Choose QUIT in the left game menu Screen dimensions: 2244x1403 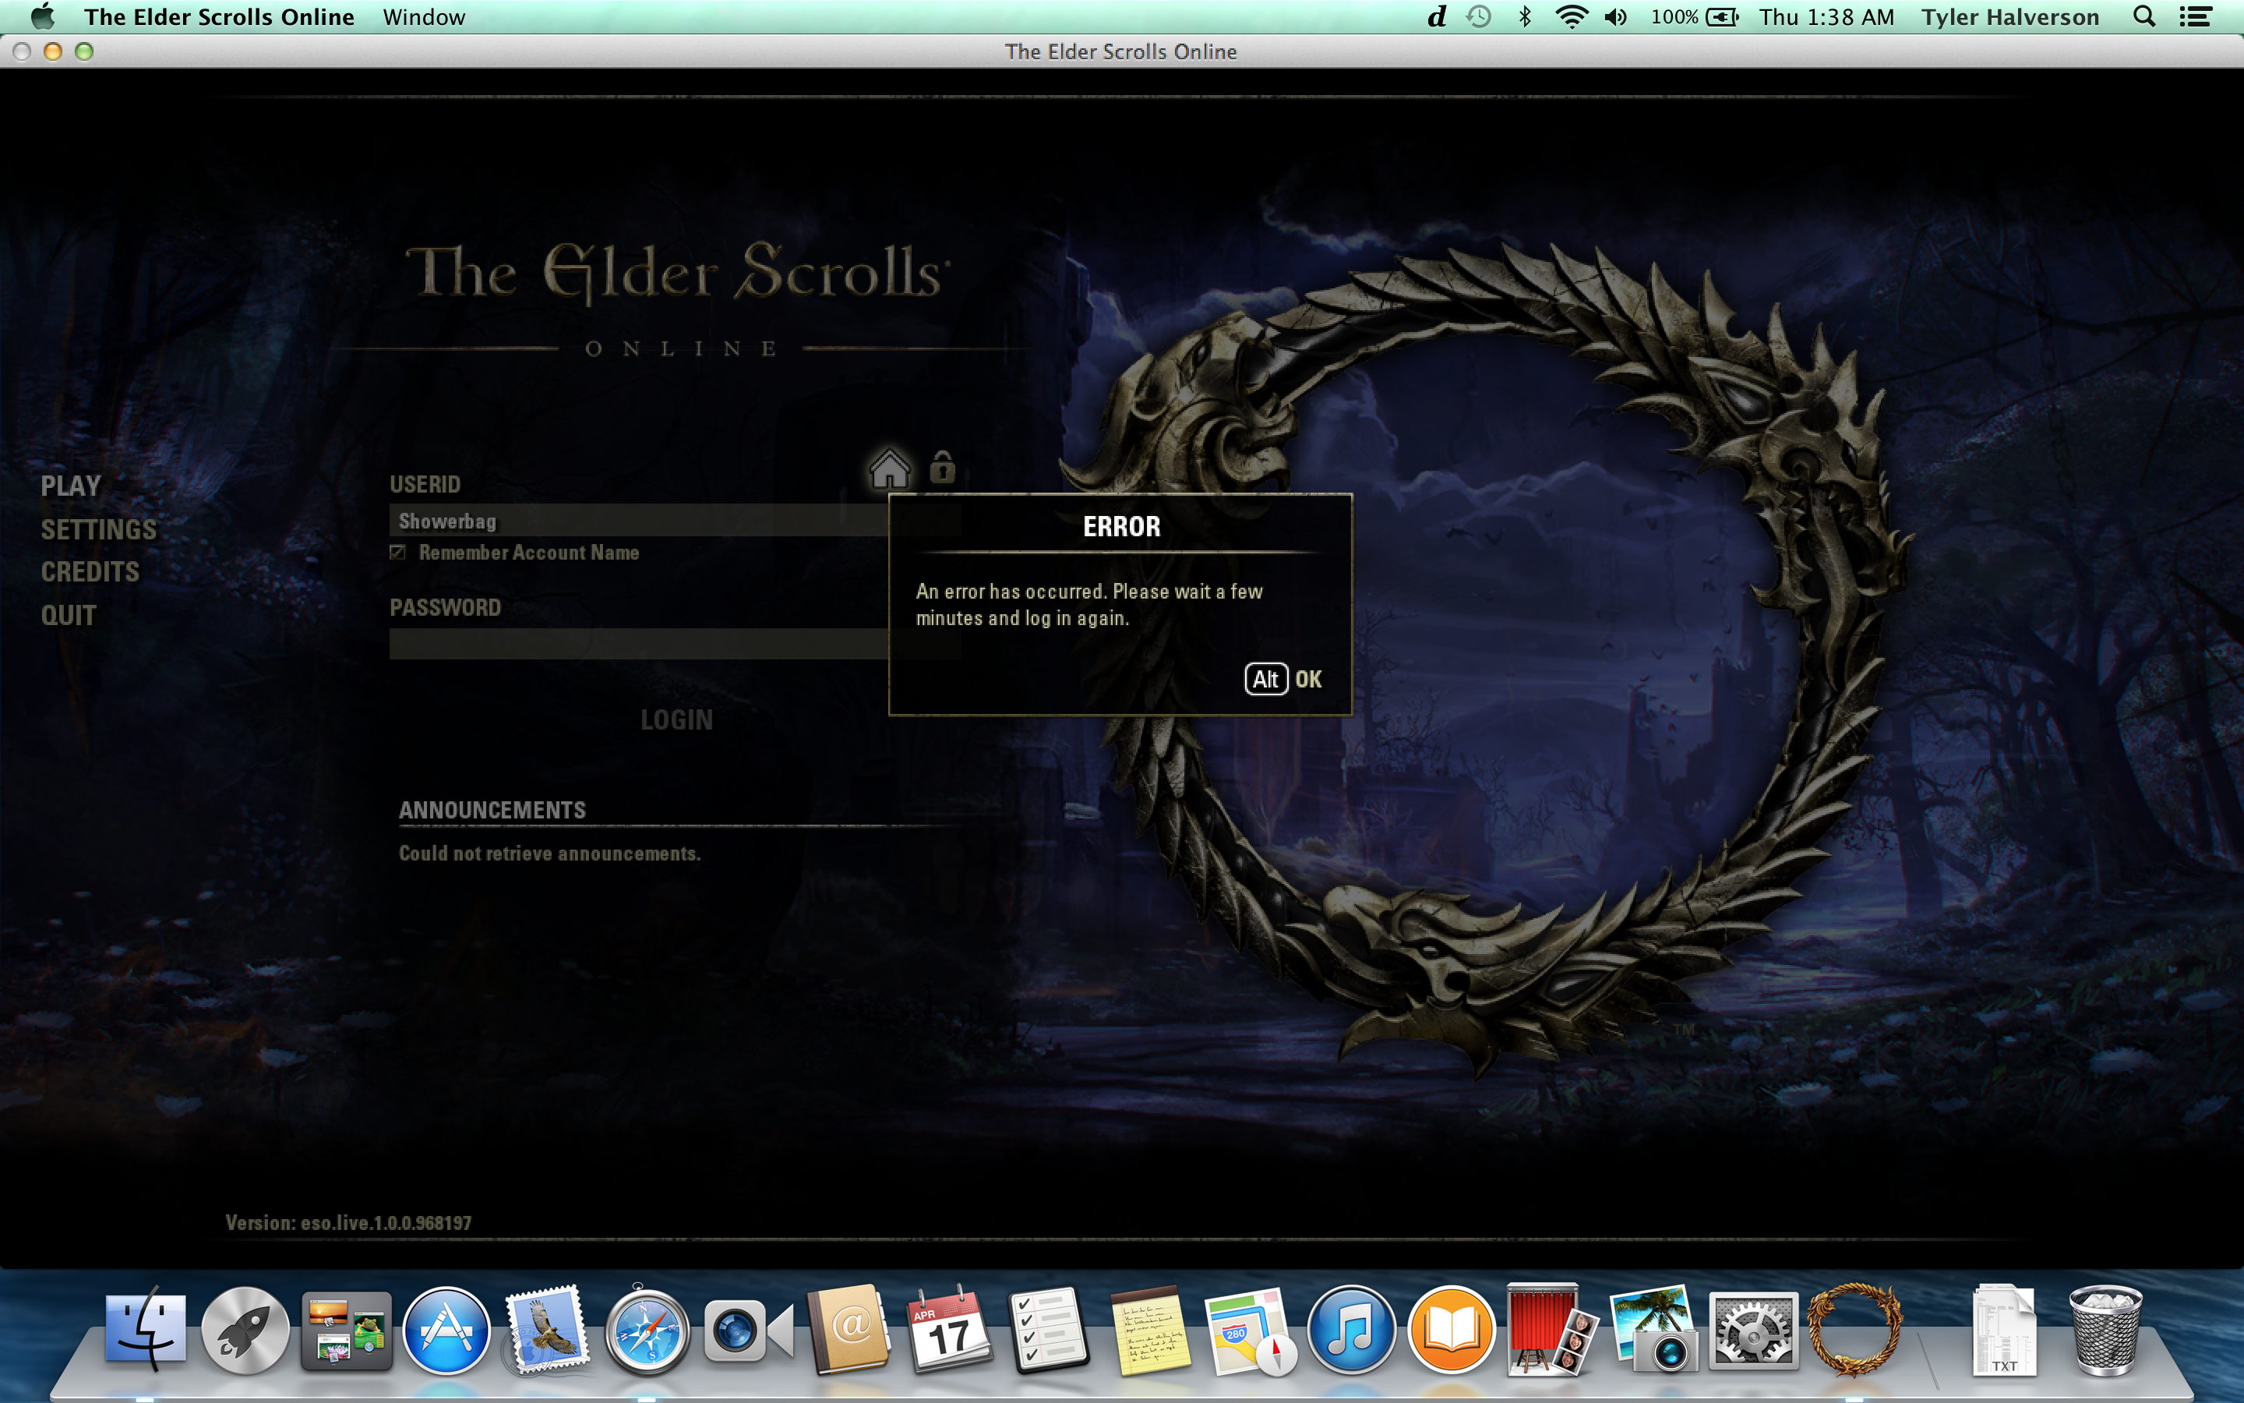tap(69, 615)
